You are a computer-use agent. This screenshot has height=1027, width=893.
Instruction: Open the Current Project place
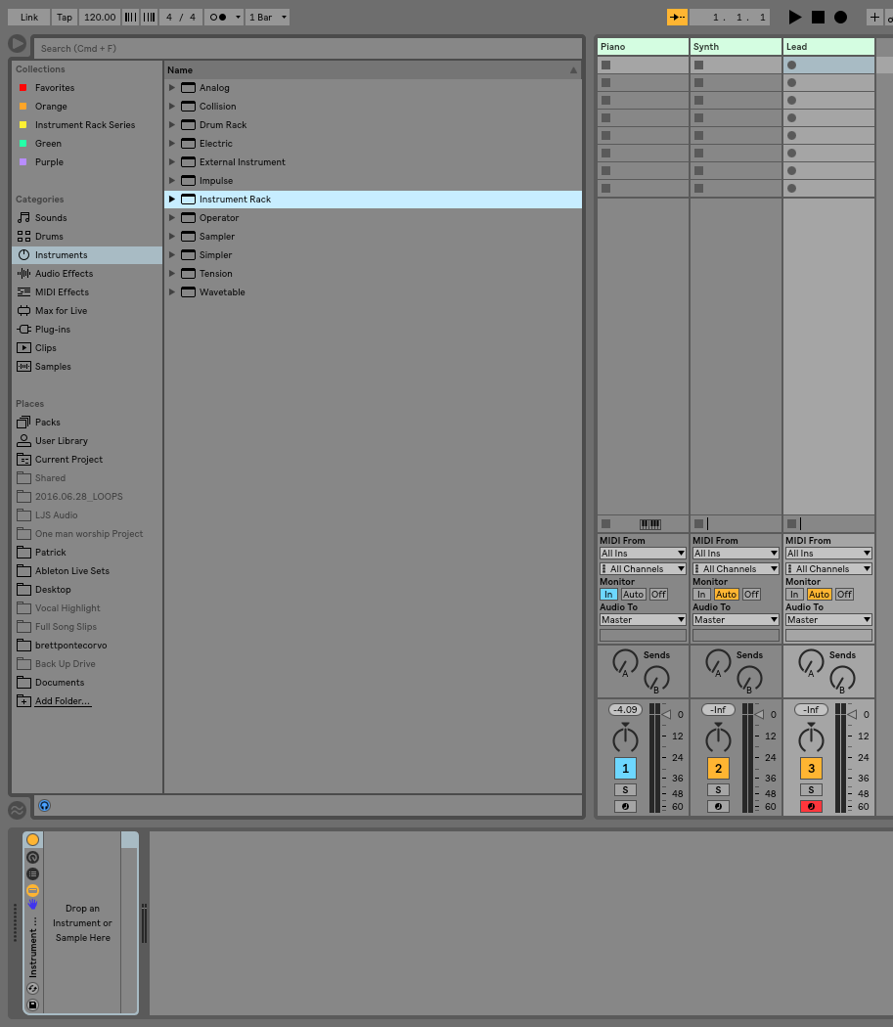click(68, 460)
